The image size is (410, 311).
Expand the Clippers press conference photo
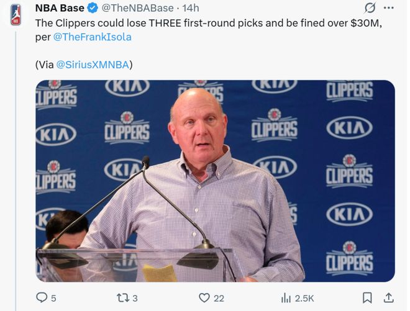pyautogui.click(x=215, y=181)
